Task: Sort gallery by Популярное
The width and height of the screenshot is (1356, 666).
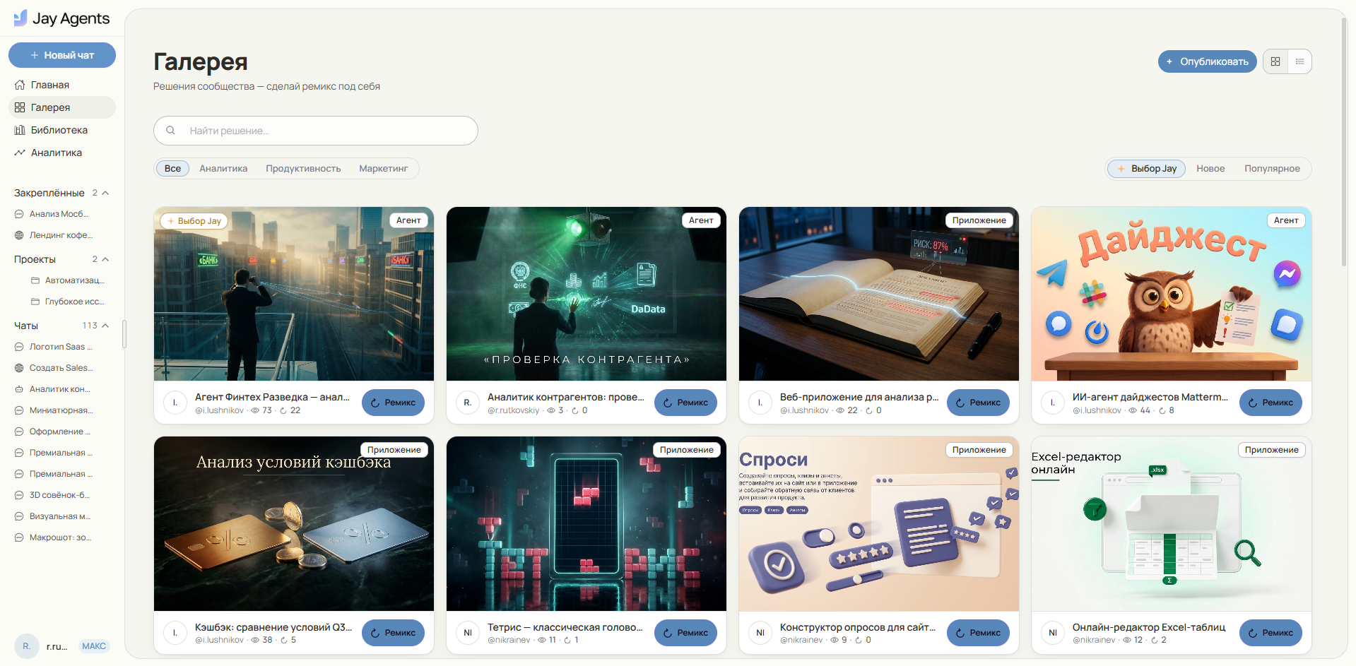Action: click(1272, 169)
